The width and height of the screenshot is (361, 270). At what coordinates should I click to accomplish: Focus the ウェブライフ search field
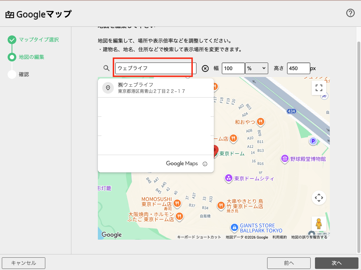(x=156, y=68)
